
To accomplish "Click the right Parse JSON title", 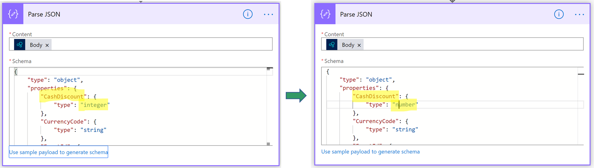I will coord(356,14).
